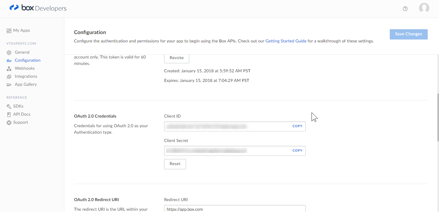Select the Configuration sidebar item
The height and width of the screenshot is (212, 439).
28,60
